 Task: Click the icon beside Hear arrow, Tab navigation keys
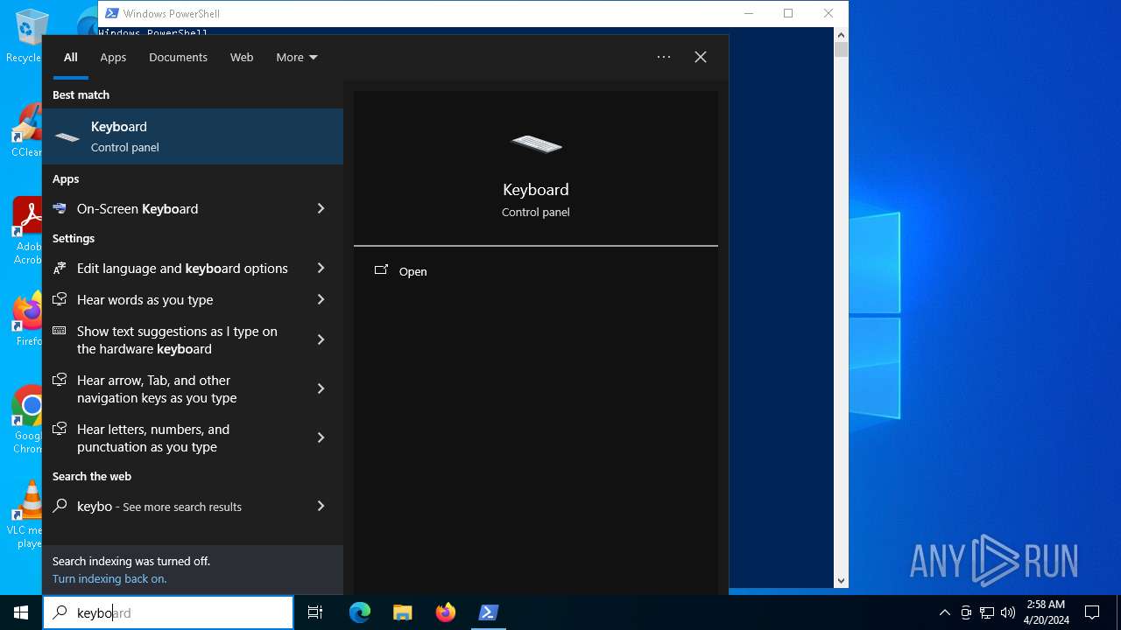[60, 380]
